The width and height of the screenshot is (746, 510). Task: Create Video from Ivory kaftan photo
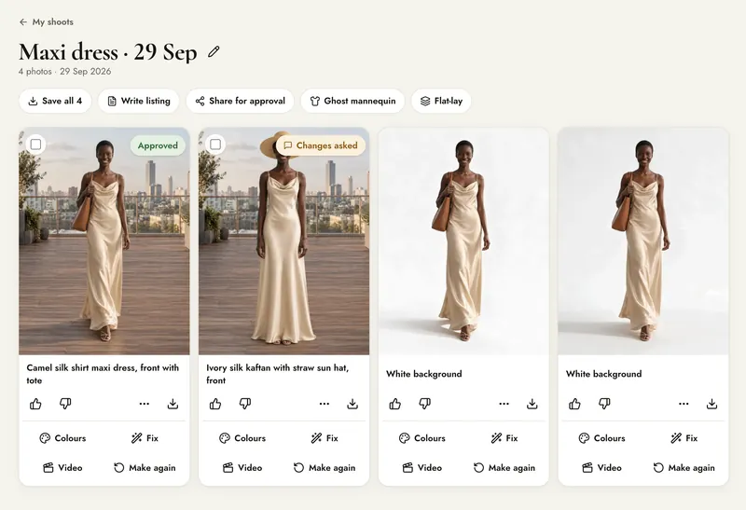(242, 468)
